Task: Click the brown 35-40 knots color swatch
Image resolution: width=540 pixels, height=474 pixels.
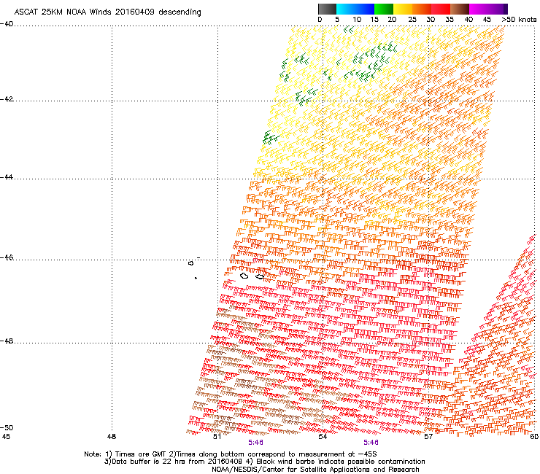Action: pyautogui.click(x=460, y=9)
